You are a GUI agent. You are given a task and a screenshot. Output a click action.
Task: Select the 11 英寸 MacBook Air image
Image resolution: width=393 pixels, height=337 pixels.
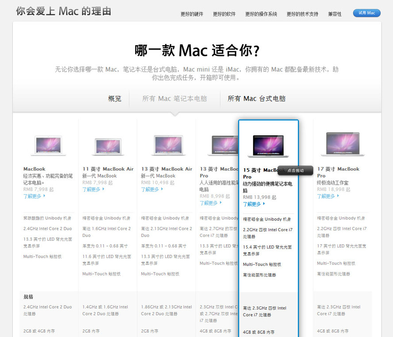coord(108,147)
